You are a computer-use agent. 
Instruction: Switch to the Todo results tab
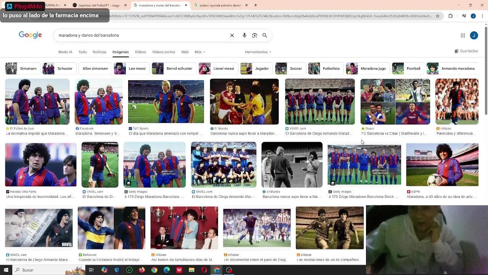(82, 52)
